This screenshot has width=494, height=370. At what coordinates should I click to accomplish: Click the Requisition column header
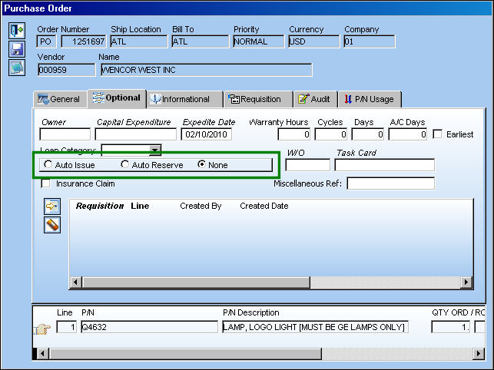point(100,206)
